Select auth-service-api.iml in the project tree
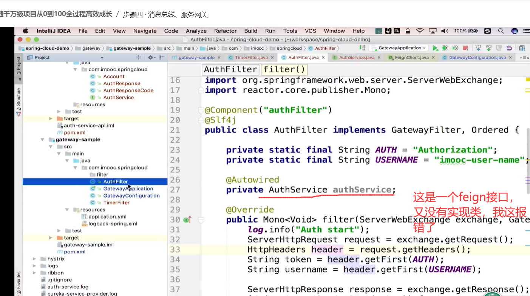The width and height of the screenshot is (530, 296). (89, 126)
